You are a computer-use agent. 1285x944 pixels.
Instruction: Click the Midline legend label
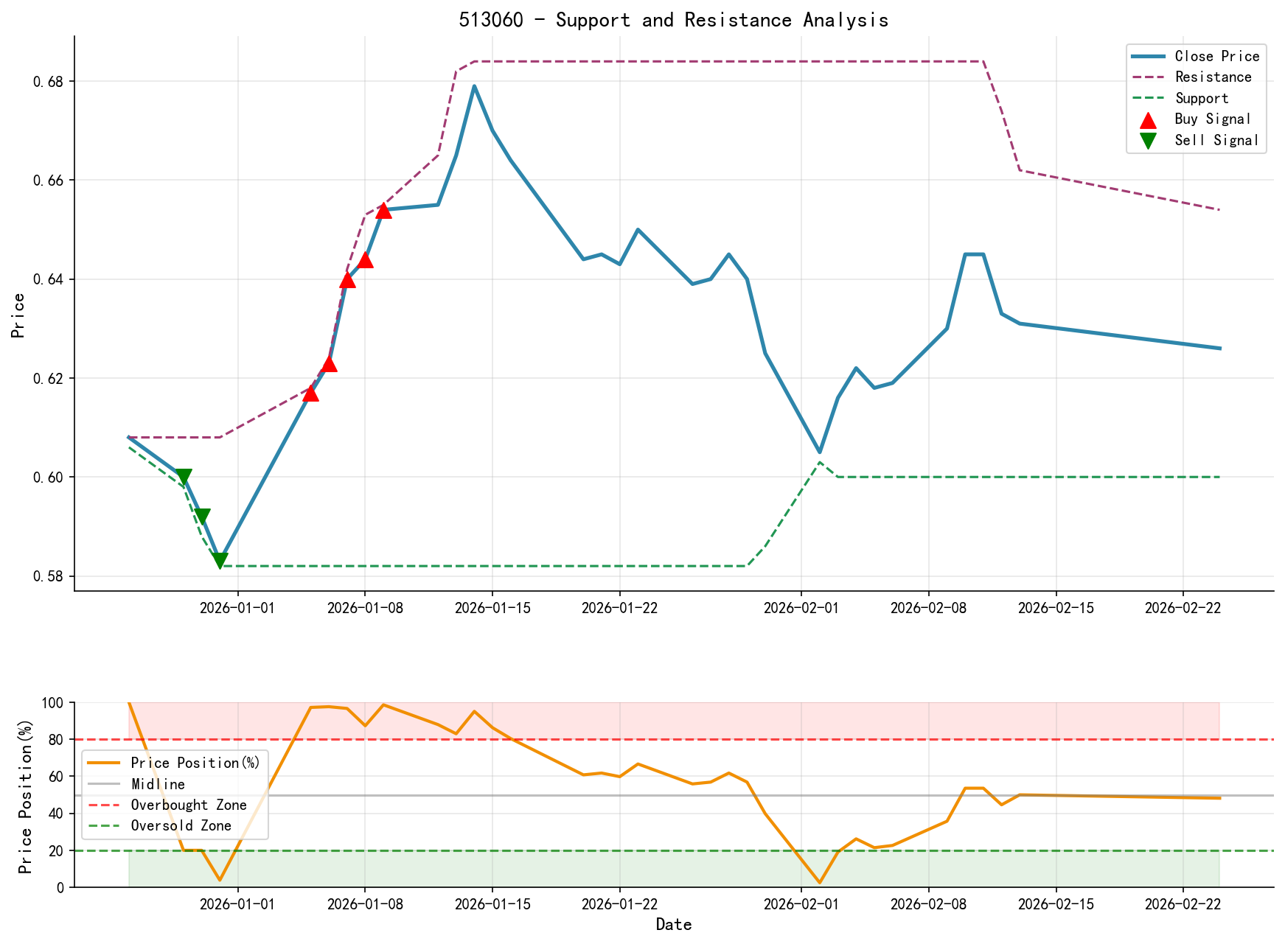click(157, 784)
